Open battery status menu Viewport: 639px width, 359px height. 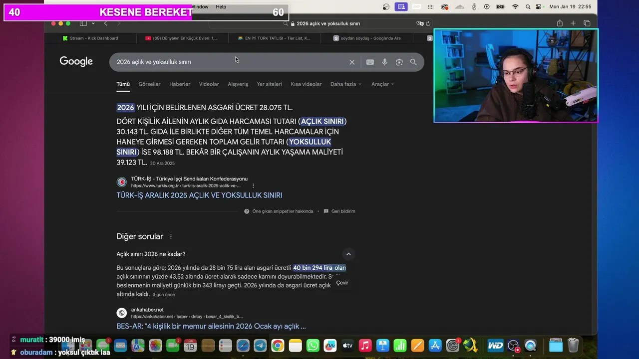tap(500, 7)
